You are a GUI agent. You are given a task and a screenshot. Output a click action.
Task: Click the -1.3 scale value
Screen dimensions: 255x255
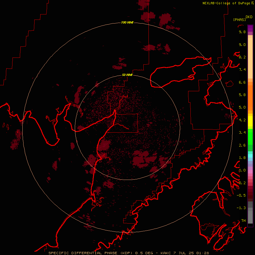coord(241,208)
